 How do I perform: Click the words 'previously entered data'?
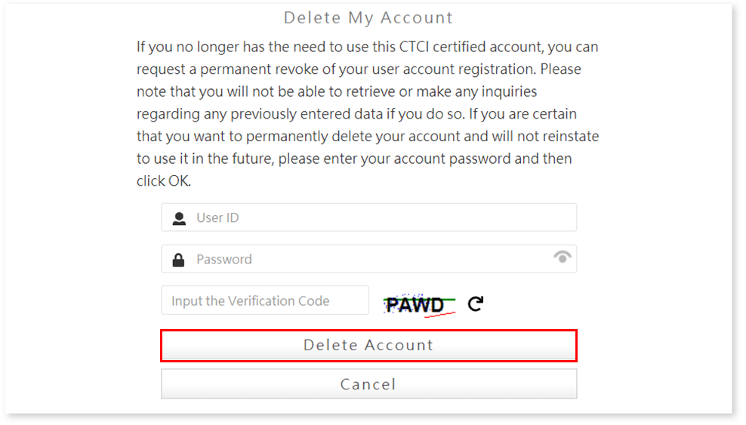(307, 114)
